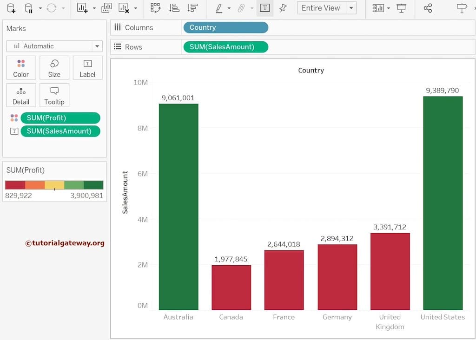Click the Tooltip button in Marks card

(54, 95)
